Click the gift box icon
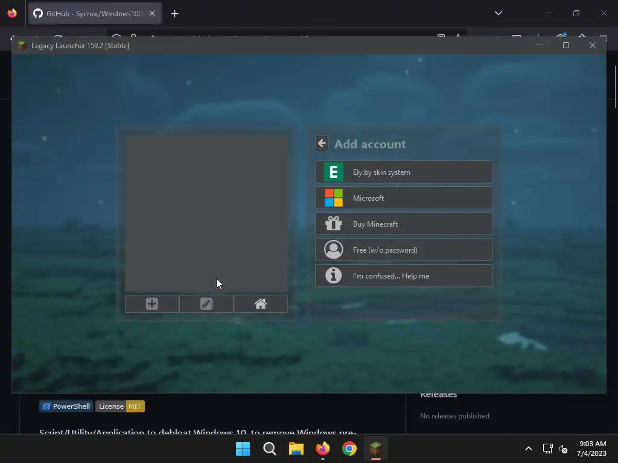Viewport: 618px width, 463px height. (333, 224)
